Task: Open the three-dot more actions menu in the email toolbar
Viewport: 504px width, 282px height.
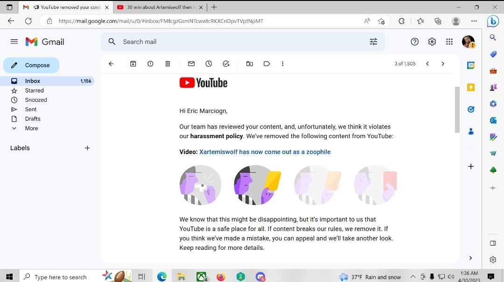Action: (x=282, y=63)
